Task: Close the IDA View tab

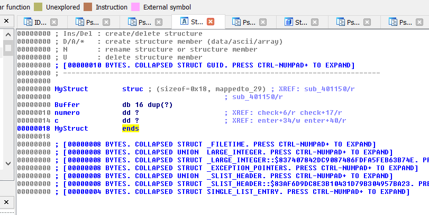Action: click(x=54, y=22)
